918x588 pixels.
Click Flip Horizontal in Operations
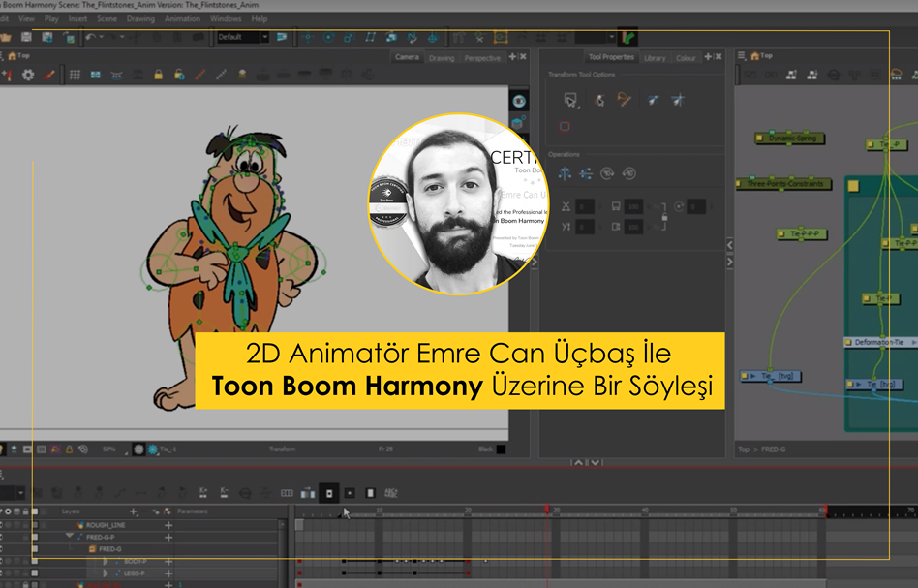pos(565,173)
